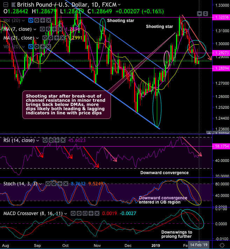Toggle visibility eye of RSI indicator
Viewport: 230px width, 249px height.
pyautogui.click(x=45, y=140)
